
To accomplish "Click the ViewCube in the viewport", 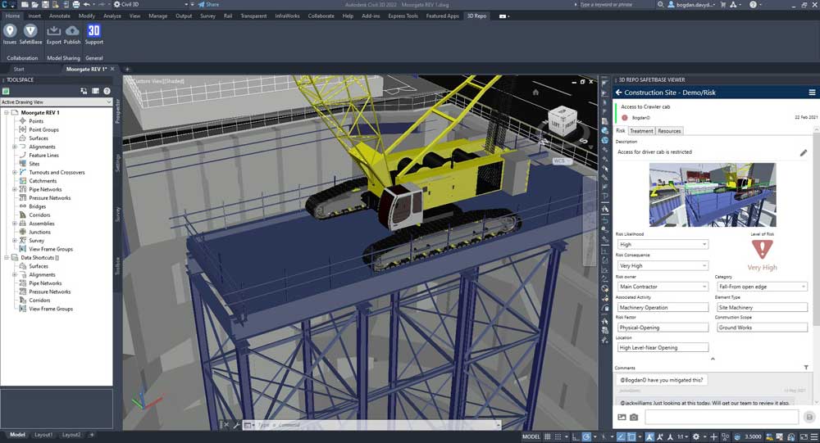I will tap(563, 121).
